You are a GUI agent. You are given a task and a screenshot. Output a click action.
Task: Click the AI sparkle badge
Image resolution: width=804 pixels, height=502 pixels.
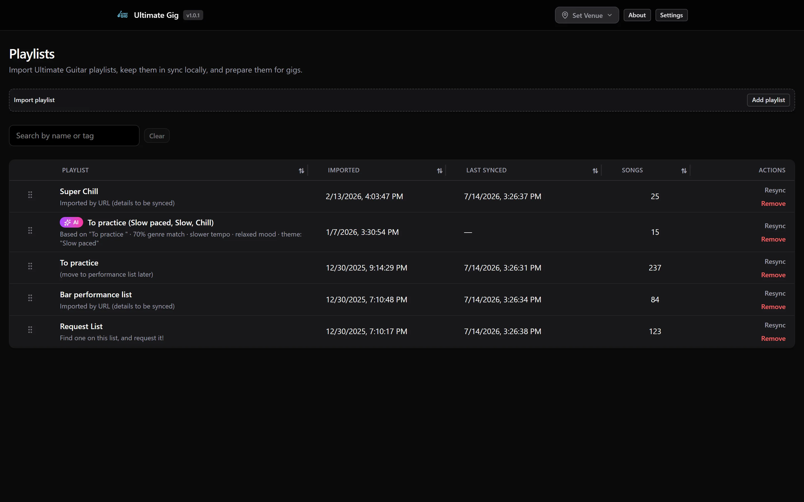pyautogui.click(x=71, y=223)
